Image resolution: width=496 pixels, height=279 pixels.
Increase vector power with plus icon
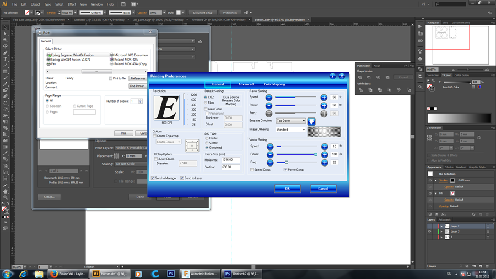coord(325,154)
